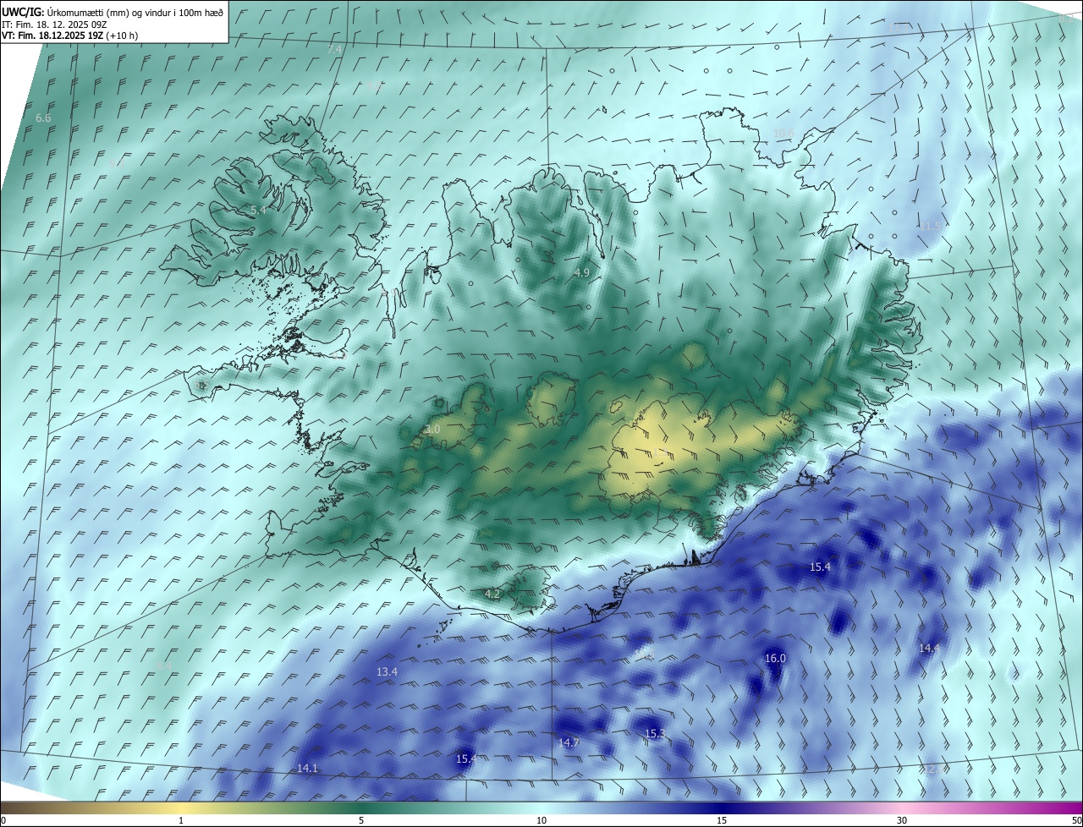Click the 3.0 value label

tap(432, 430)
